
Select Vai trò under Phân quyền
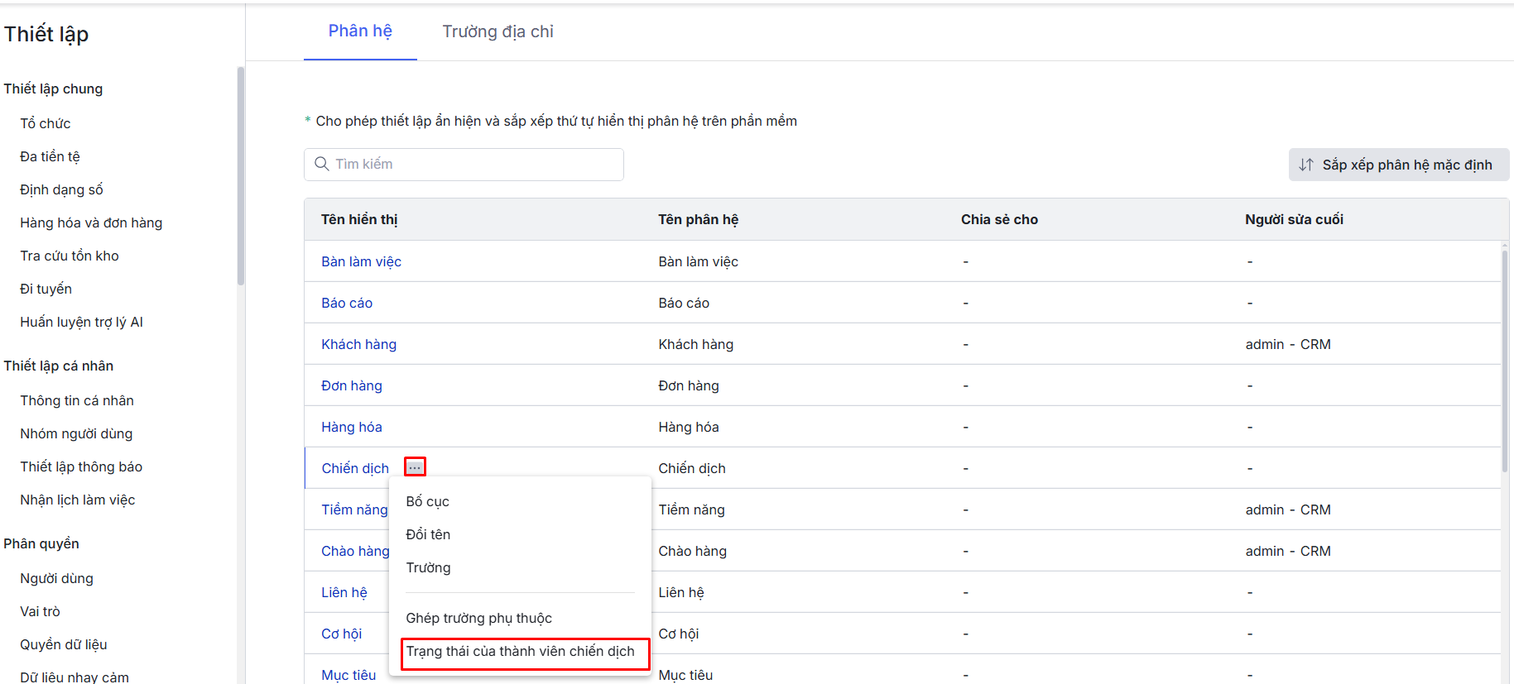(x=40, y=611)
